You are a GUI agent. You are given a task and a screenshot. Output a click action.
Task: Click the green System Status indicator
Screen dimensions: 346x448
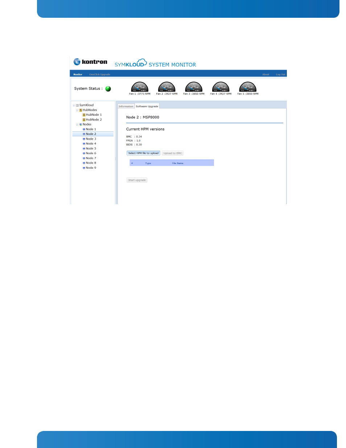pos(108,89)
